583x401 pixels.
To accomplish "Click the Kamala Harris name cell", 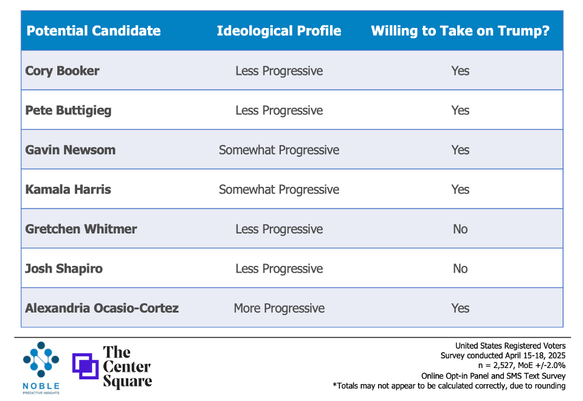I will [68, 189].
